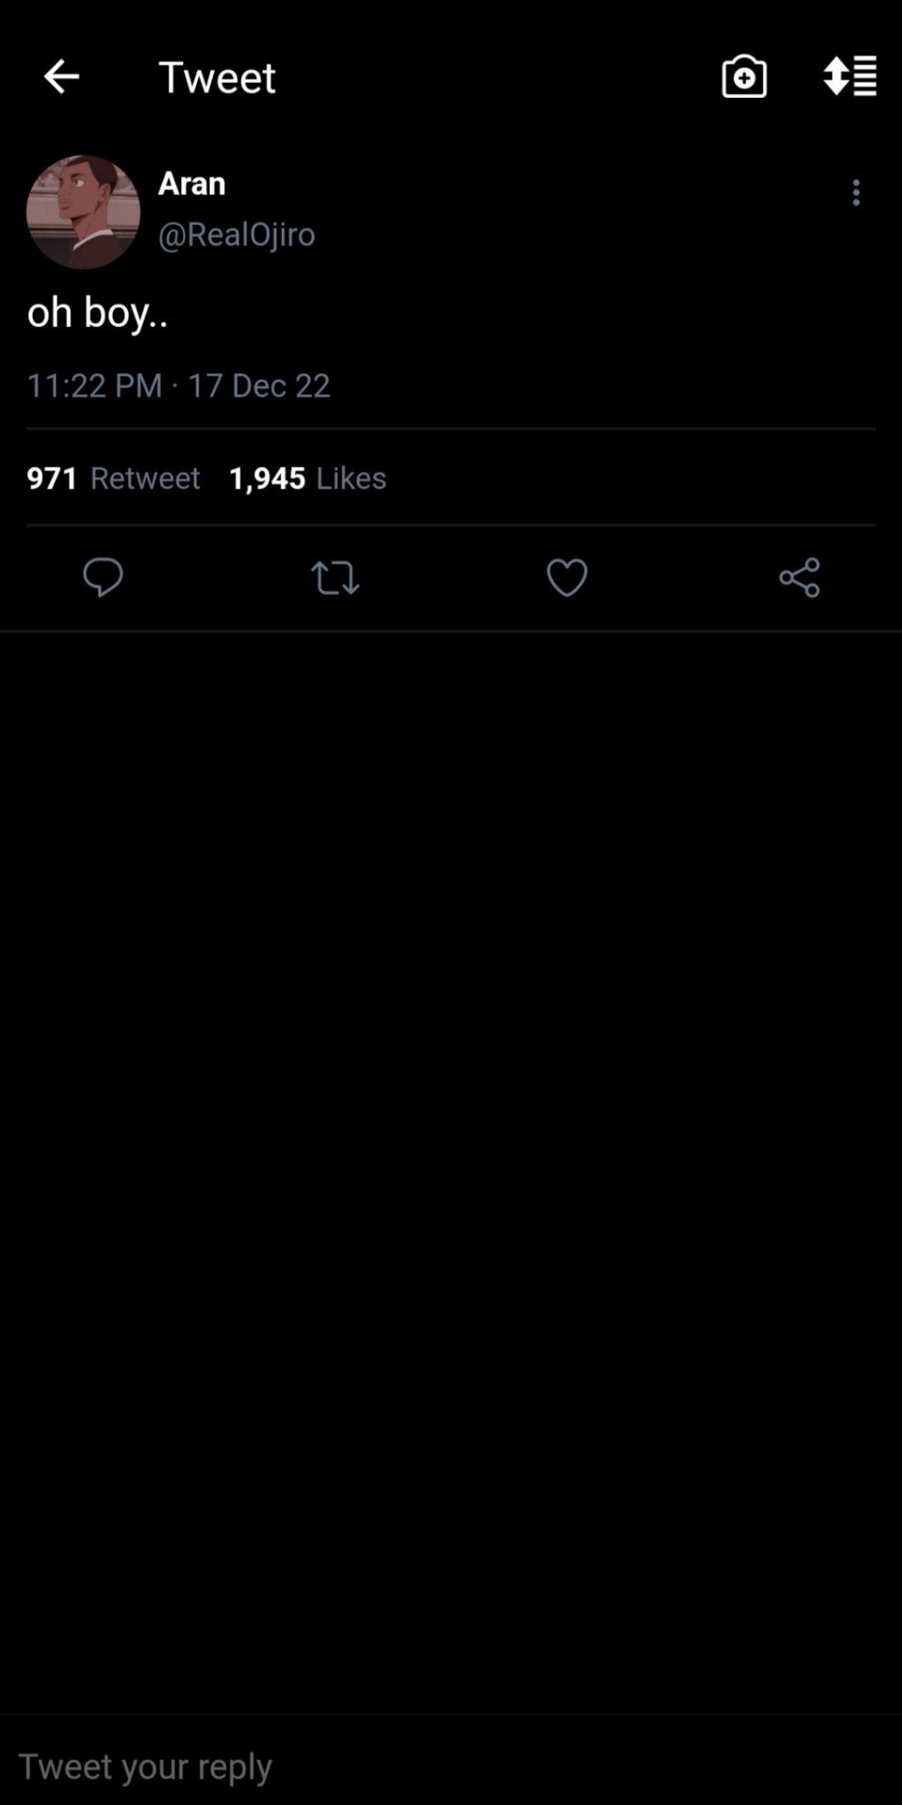Like the tweet with heart icon
Screen dimensions: 902x1805
567,577
